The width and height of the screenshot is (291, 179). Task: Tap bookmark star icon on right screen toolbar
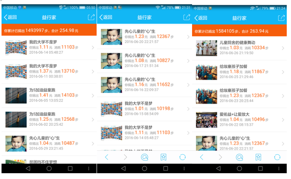(259, 157)
